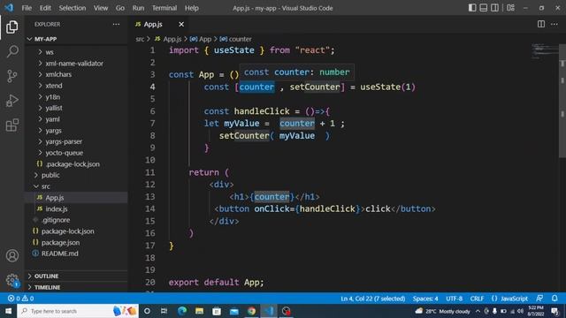Expand the xml-name-validator folder

tap(77, 63)
